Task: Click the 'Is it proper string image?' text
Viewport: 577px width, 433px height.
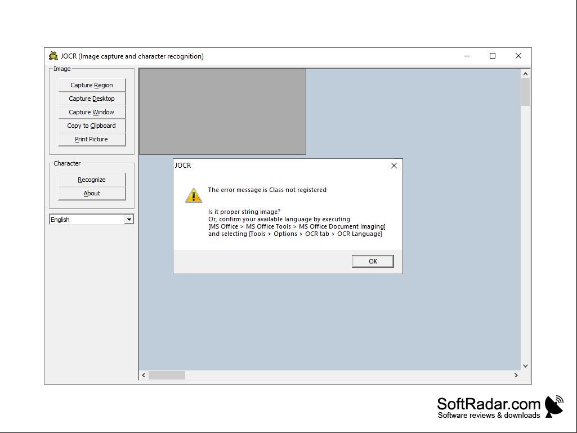Action: (244, 212)
